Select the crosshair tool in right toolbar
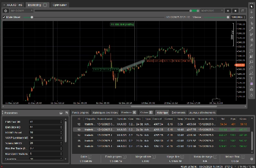 coord(251,12)
